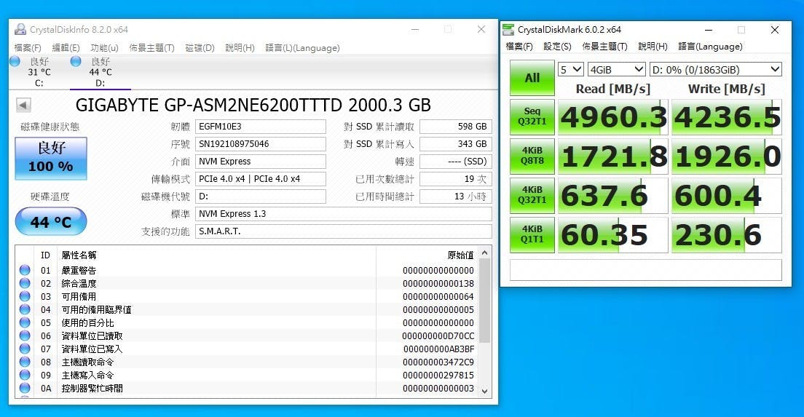The image size is (804, 417).
Task: Open the 磁碟(D) menu in CrystalDiskInfo
Action: [x=200, y=47]
